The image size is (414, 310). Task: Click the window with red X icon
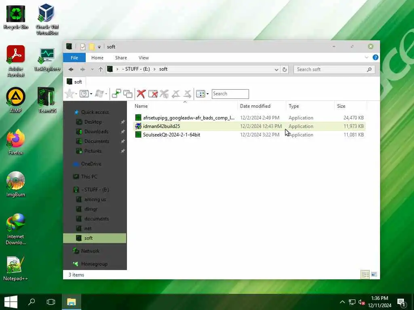(153, 94)
